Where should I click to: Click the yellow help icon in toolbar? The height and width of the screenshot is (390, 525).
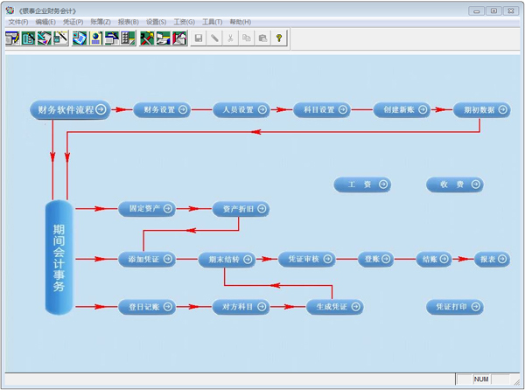279,38
